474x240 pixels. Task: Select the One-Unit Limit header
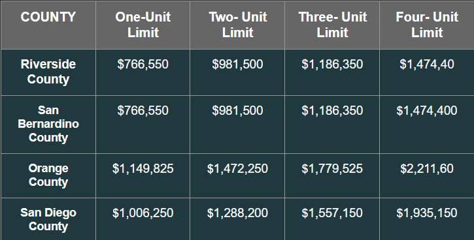tap(143, 25)
